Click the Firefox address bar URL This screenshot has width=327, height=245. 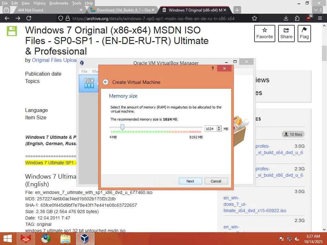[154, 19]
